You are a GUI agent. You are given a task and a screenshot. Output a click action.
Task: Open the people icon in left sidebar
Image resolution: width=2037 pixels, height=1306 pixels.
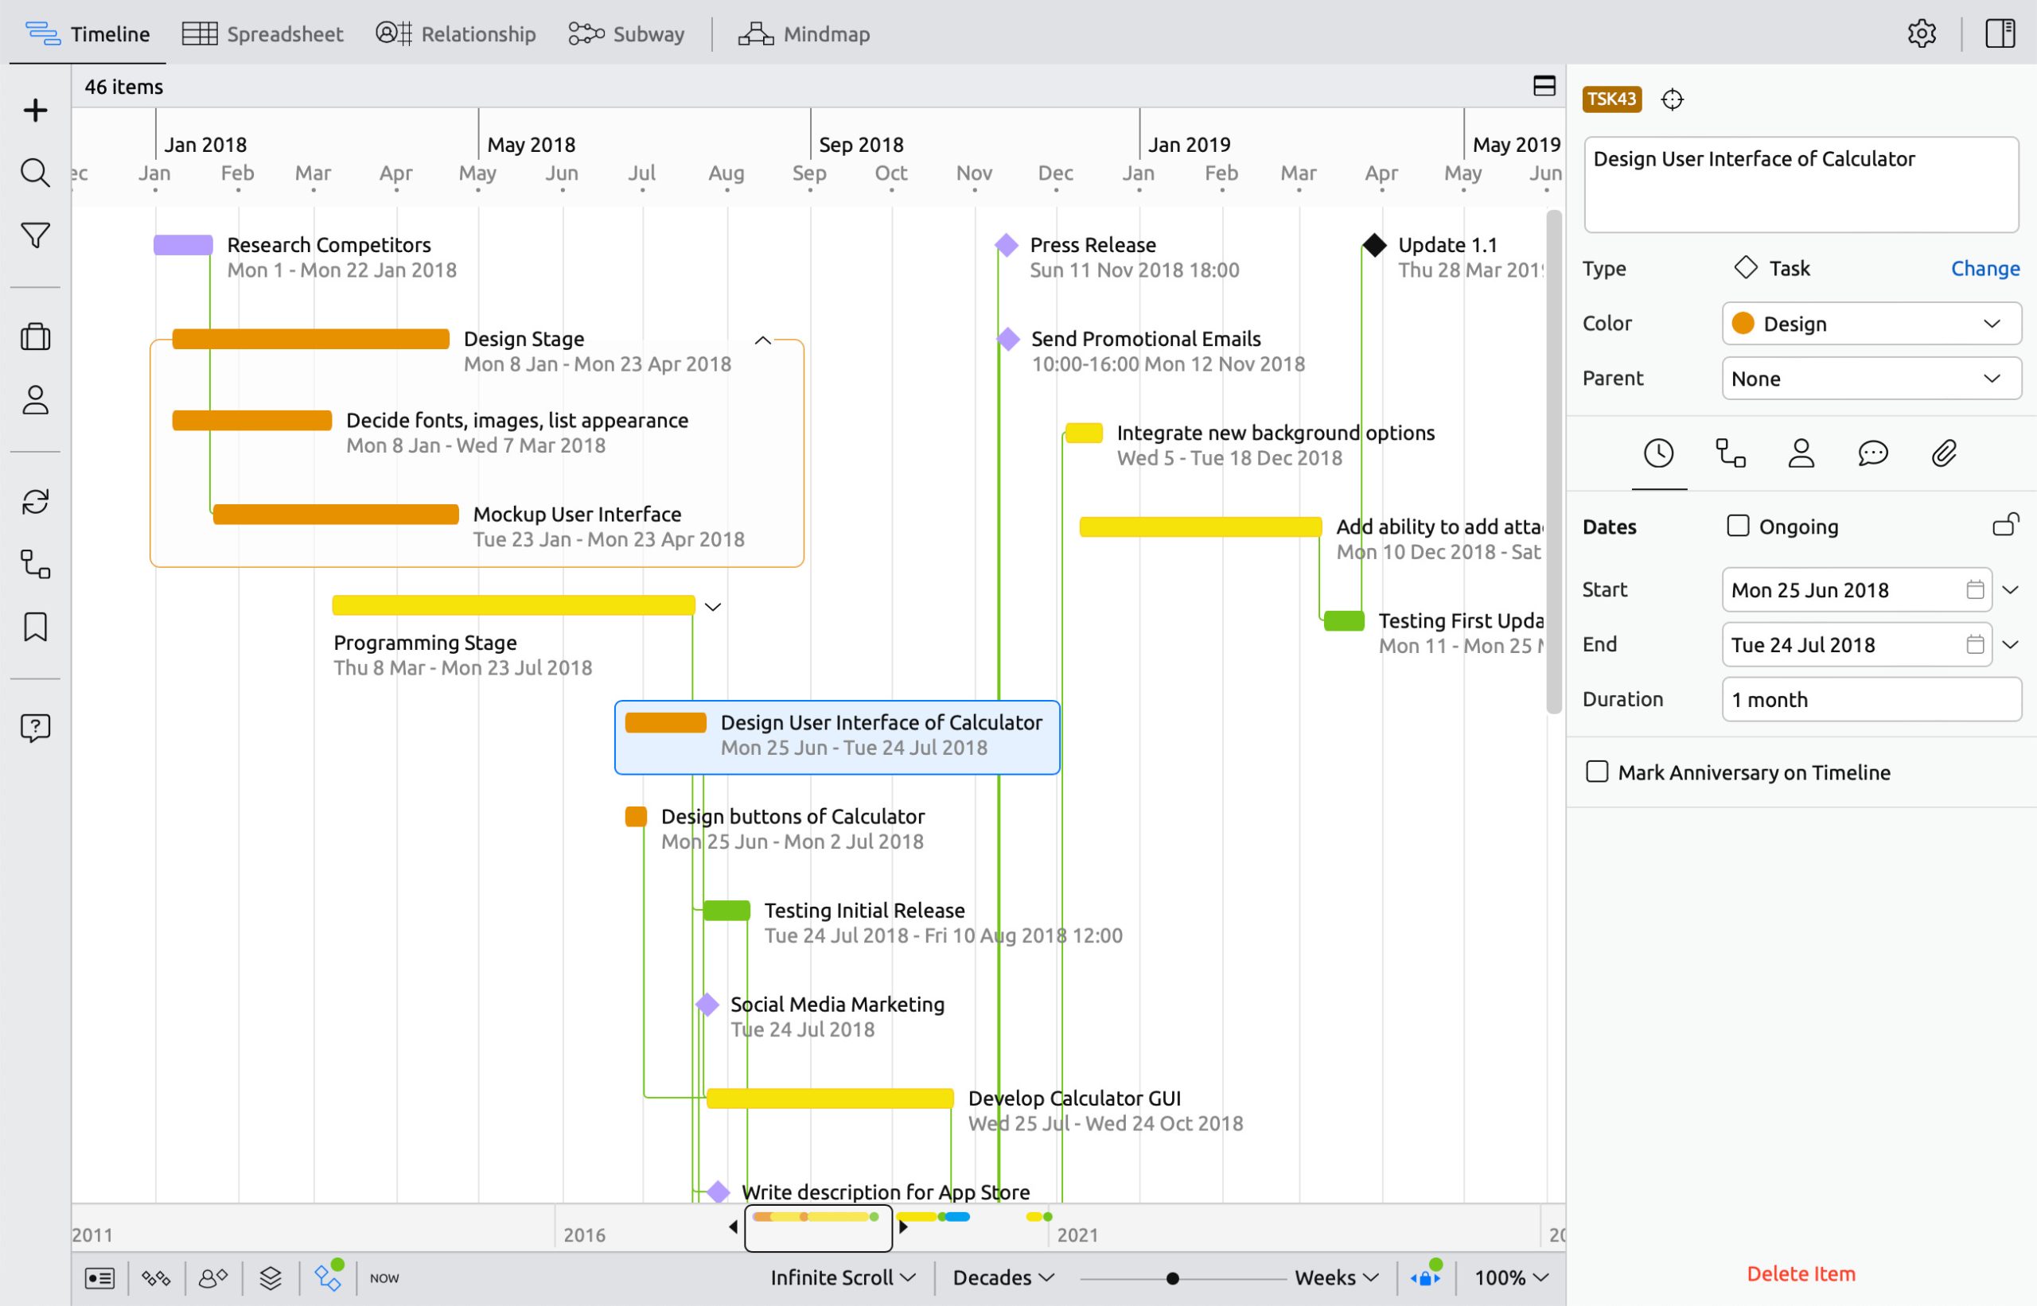(x=35, y=399)
